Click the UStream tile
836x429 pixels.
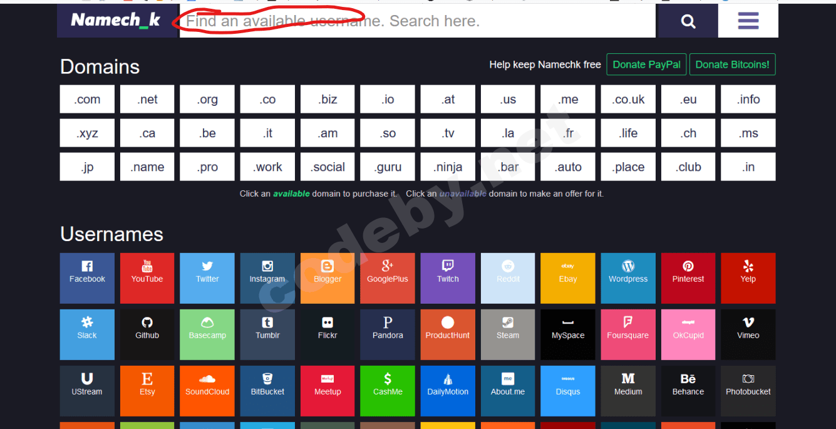point(87,391)
